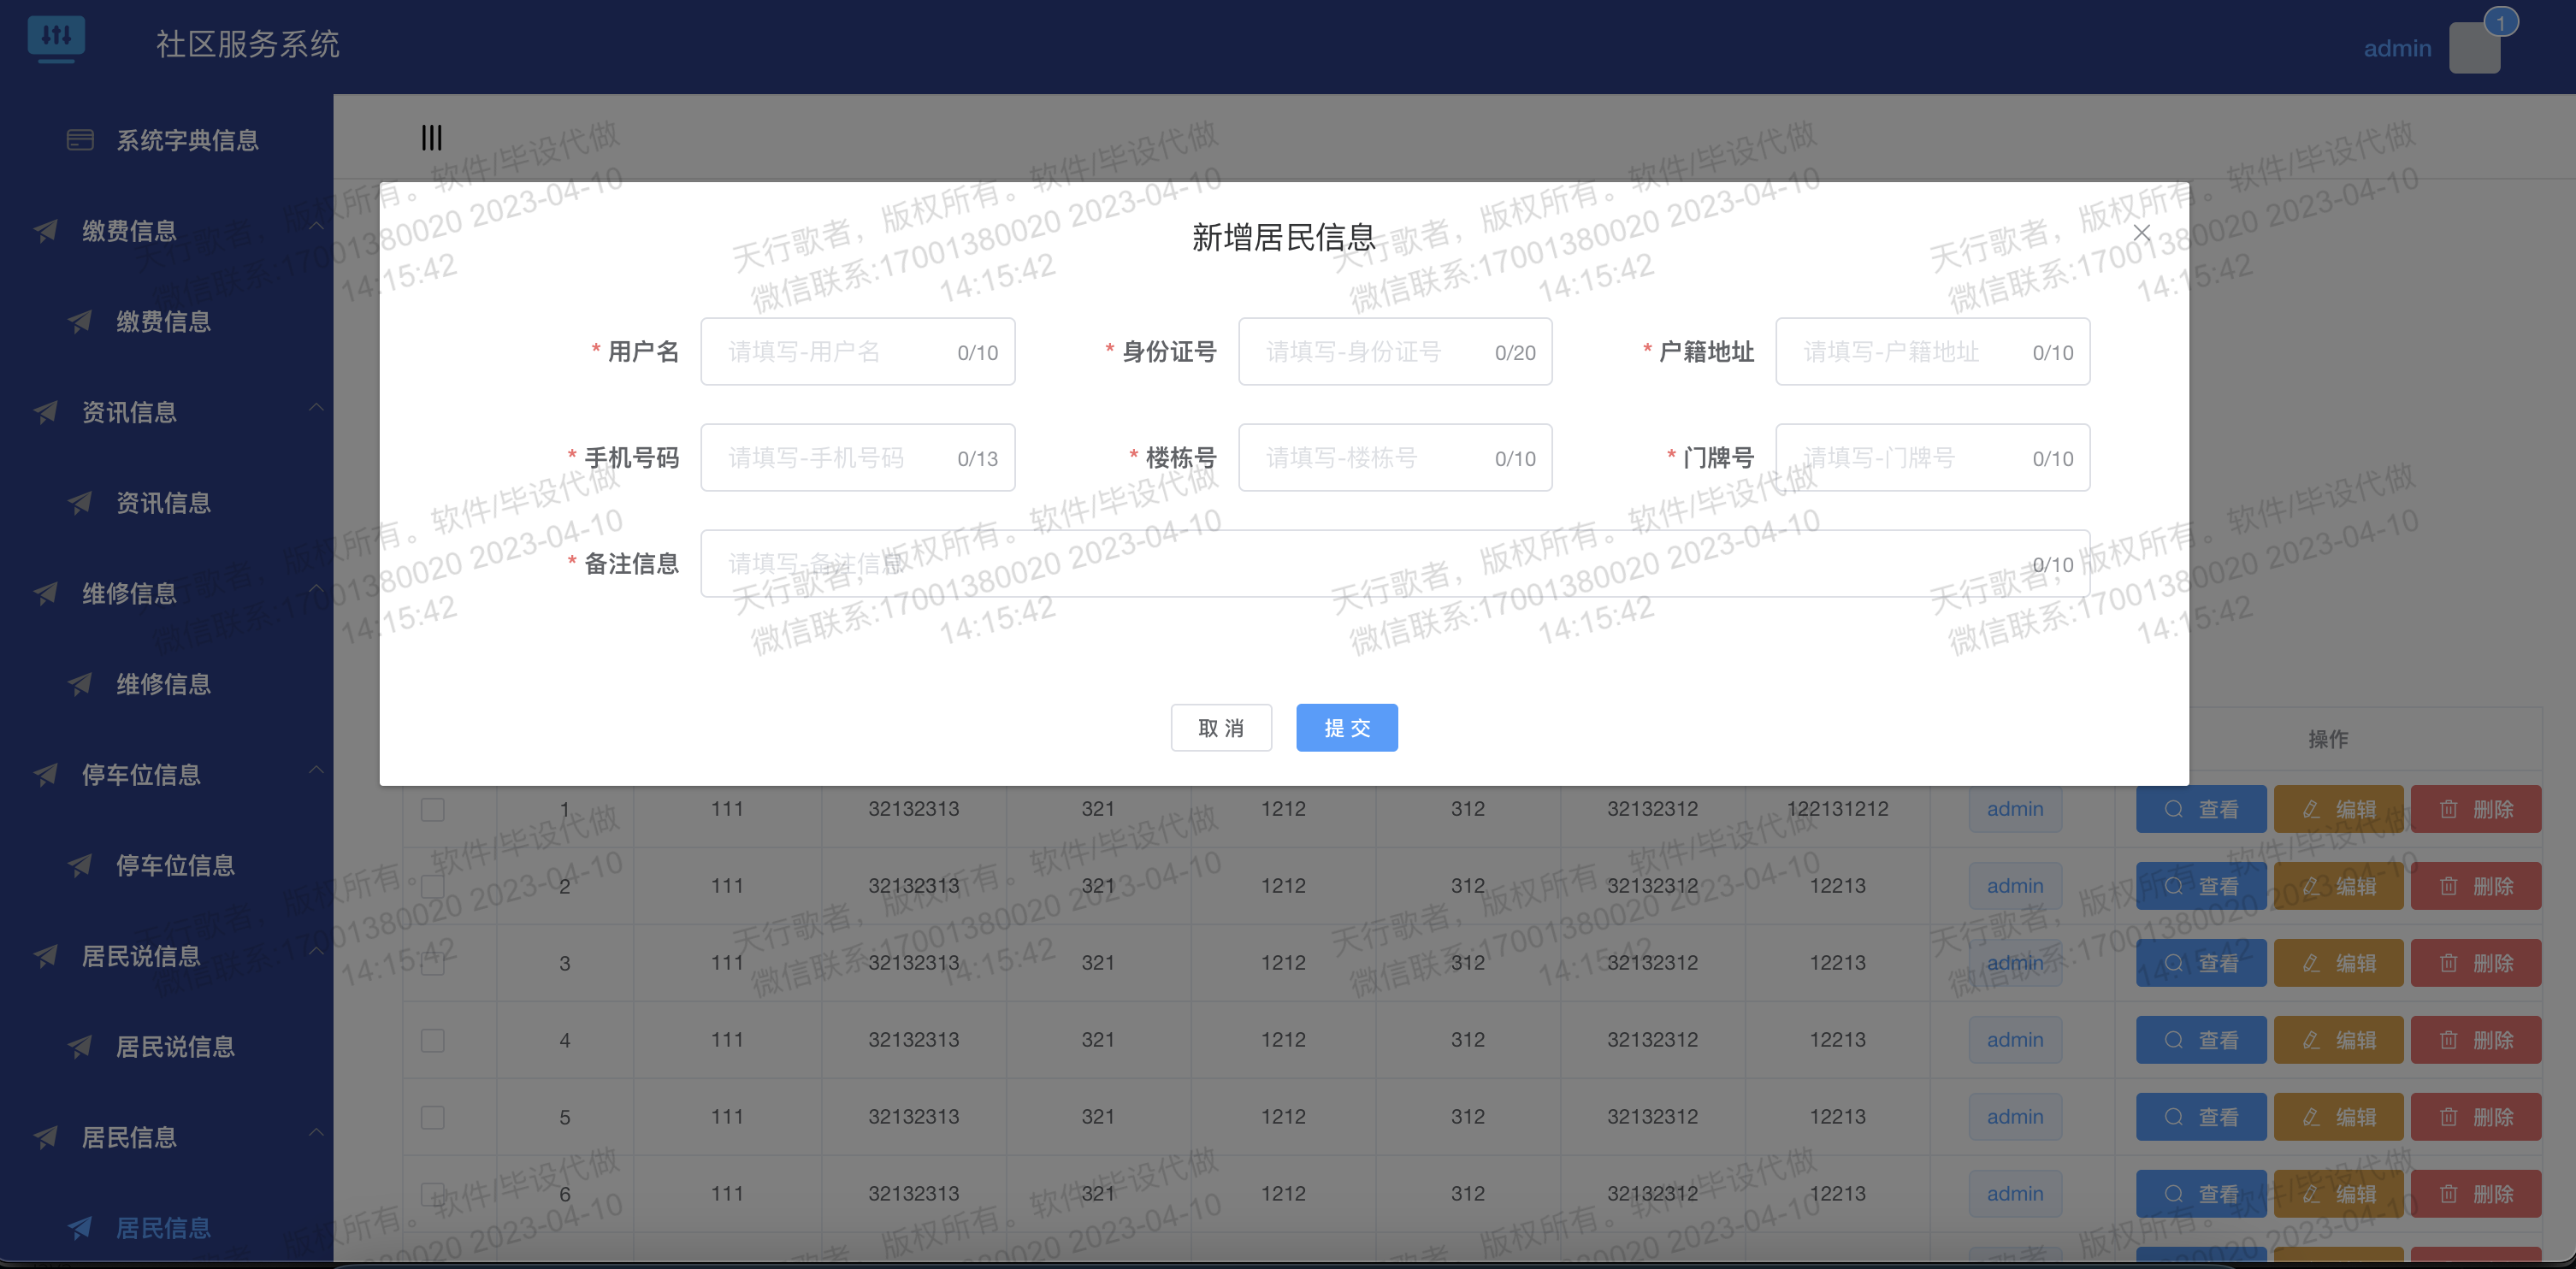Click the 用户名 input field
This screenshot has height=1269, width=2576.
(x=857, y=352)
